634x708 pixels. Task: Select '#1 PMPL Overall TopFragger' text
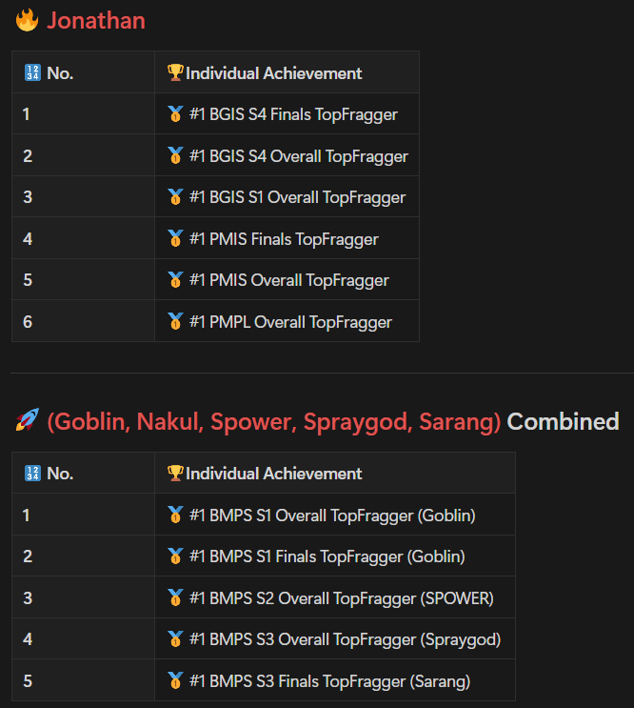click(x=290, y=322)
